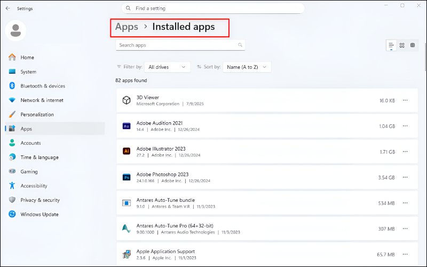Screen dimensions: 427x267
Task: Select Apps in the sidebar
Action: point(55,129)
